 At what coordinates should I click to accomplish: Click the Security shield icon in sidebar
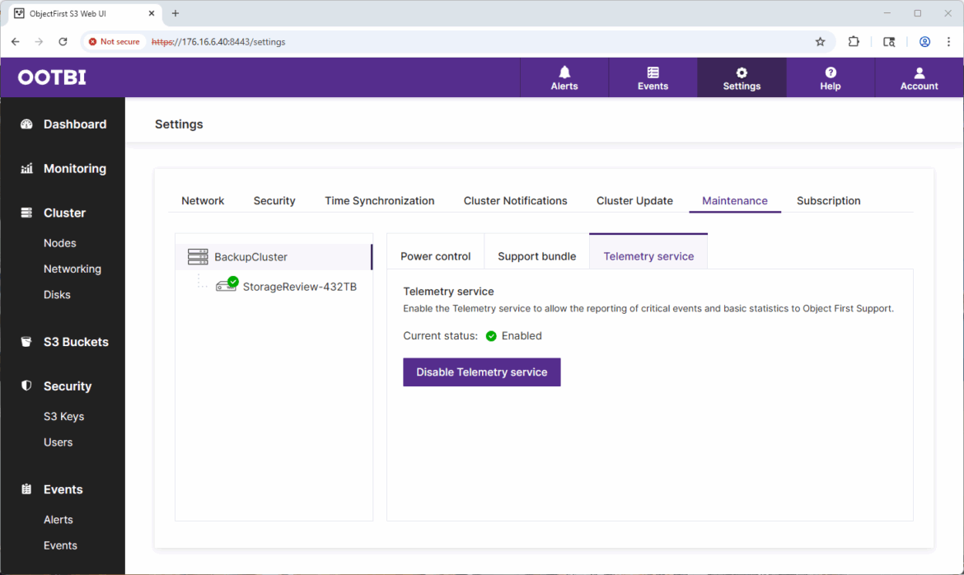26,386
